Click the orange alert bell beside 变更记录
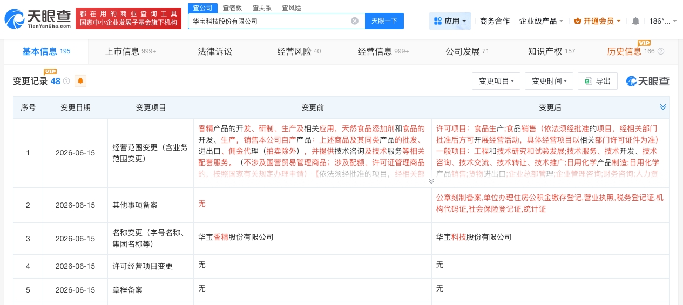Screen dimensions: 683x305 tap(80, 81)
